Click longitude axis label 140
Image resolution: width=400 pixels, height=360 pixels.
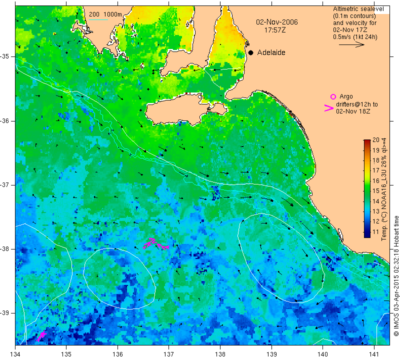322,354
